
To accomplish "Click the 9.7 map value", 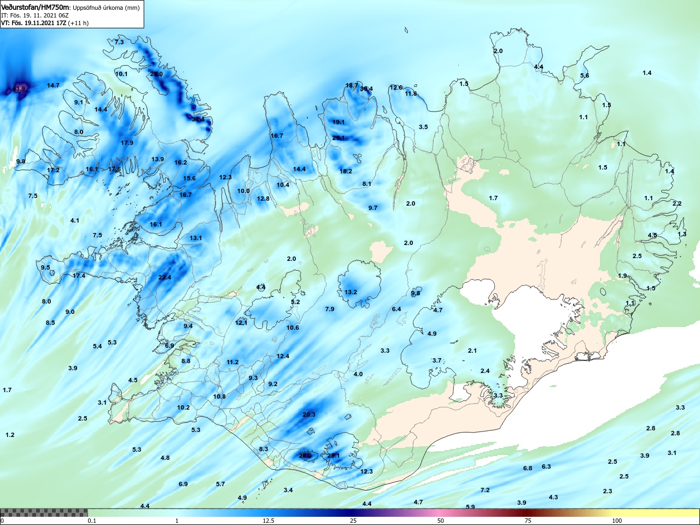I will pyautogui.click(x=373, y=208).
